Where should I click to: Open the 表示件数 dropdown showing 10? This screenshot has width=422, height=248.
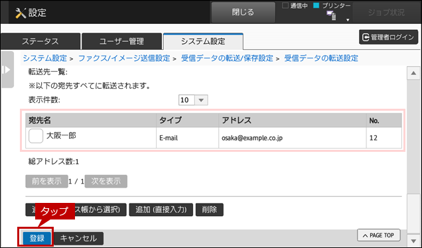pyautogui.click(x=193, y=100)
